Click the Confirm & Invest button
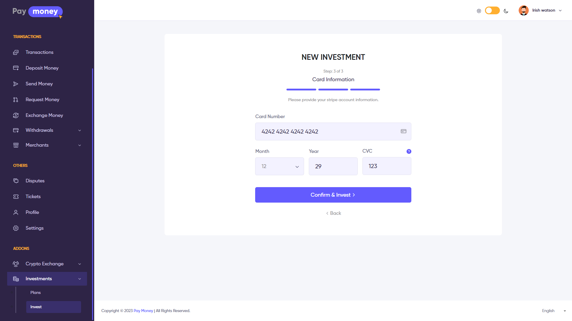 pyautogui.click(x=333, y=195)
